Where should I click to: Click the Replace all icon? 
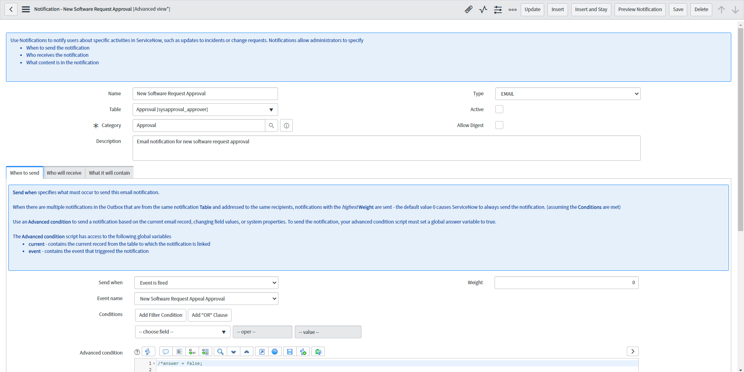pyautogui.click(x=205, y=352)
